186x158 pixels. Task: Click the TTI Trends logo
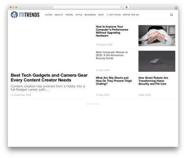pyautogui.click(x=25, y=15)
